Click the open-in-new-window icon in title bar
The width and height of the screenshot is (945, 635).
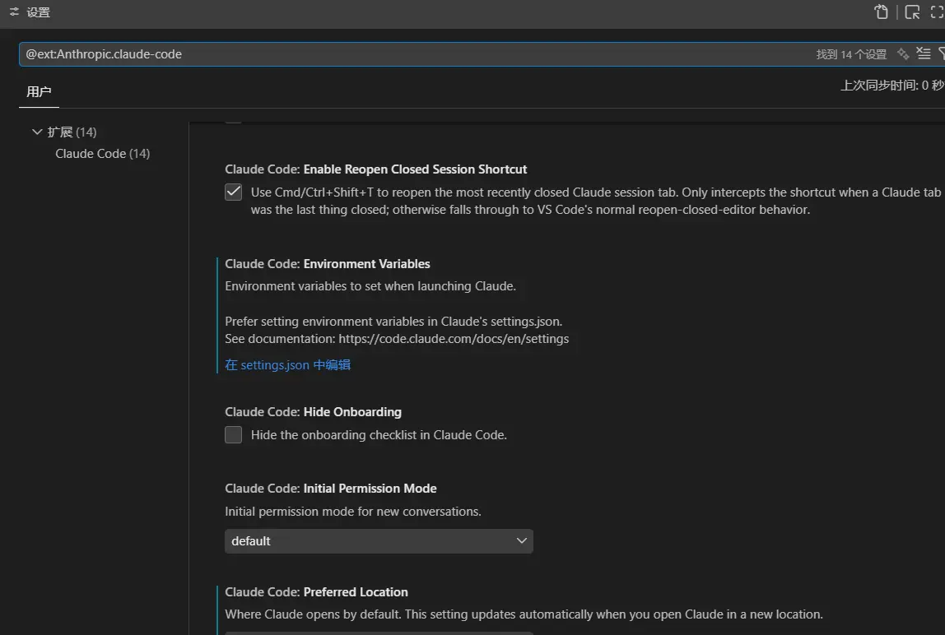tap(912, 12)
